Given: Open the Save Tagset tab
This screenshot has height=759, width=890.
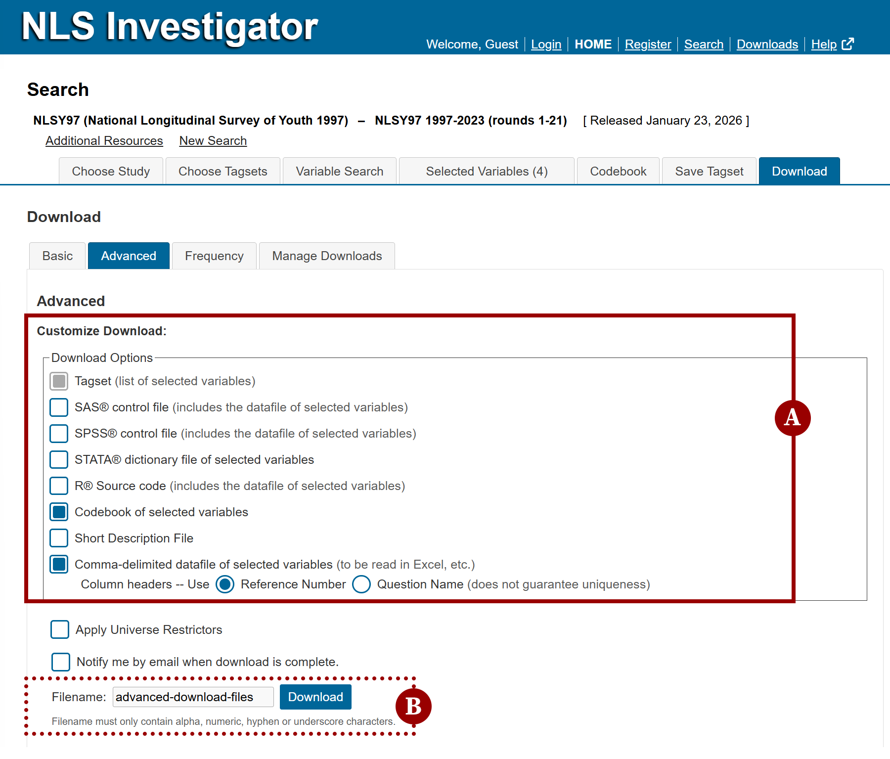Looking at the screenshot, I should (x=709, y=171).
